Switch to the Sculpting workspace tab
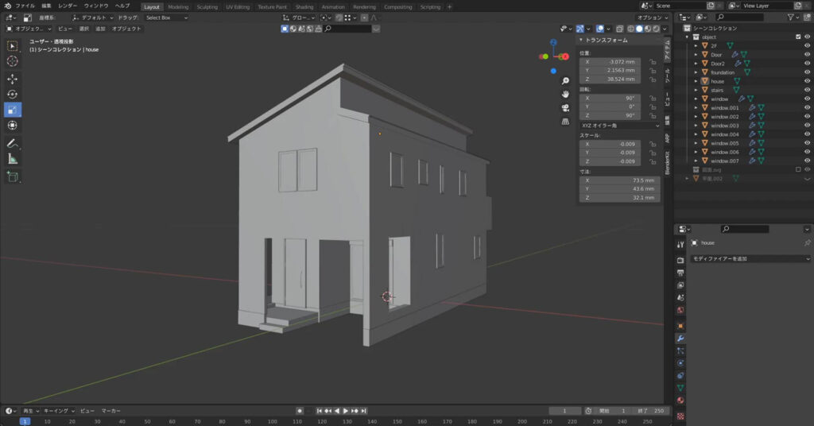Image resolution: width=814 pixels, height=426 pixels. click(x=207, y=7)
